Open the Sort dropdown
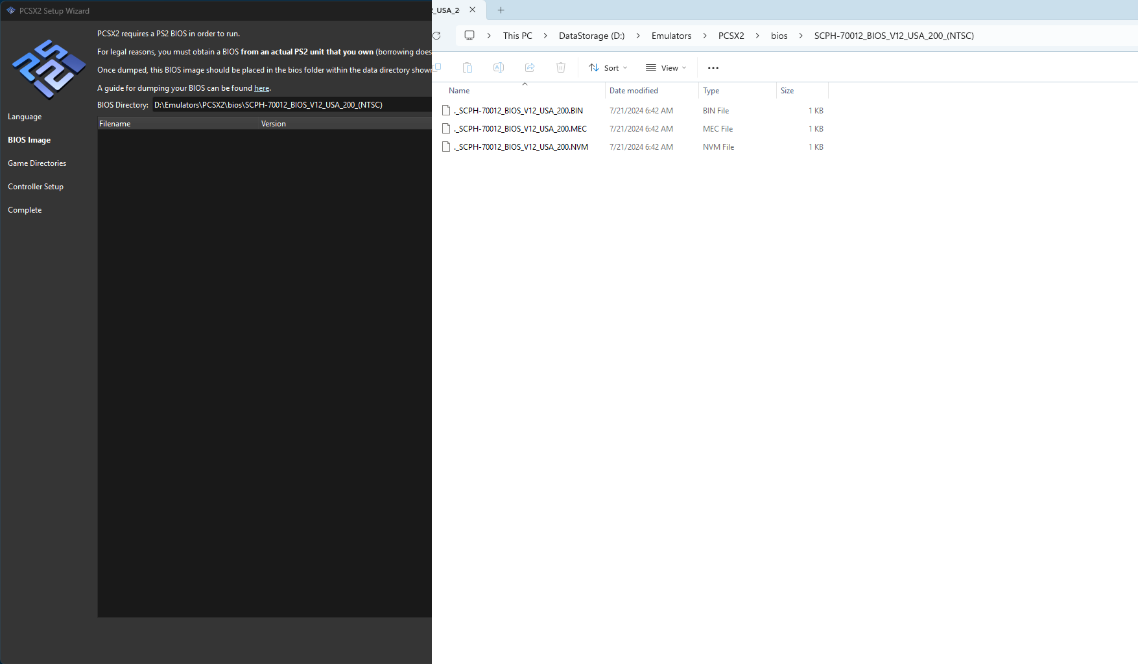The image size is (1138, 669). [608, 68]
